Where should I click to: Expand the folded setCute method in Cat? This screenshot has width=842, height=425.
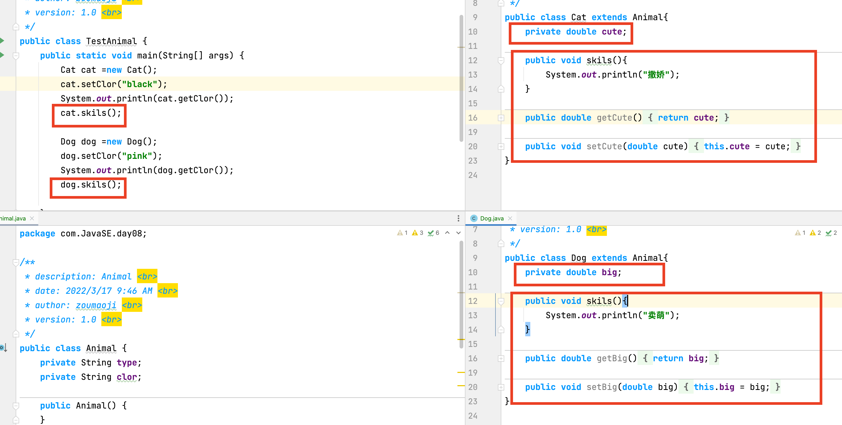[501, 147]
